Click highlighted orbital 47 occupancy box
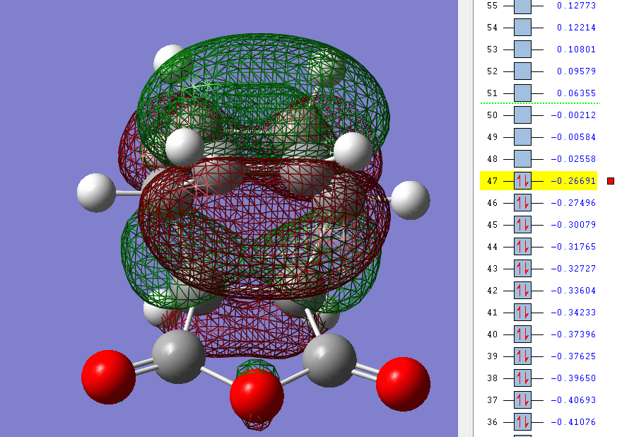The image size is (622, 437). pyautogui.click(x=522, y=181)
